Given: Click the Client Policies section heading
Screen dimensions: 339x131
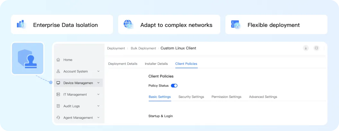Looking at the screenshot, I should 161,76.
